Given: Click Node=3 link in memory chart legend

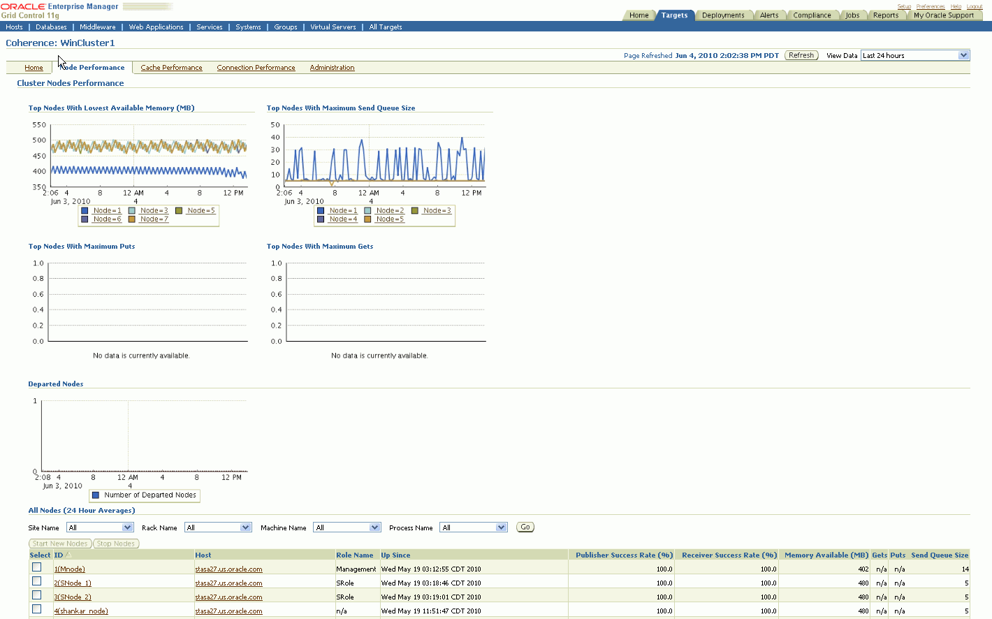Looking at the screenshot, I should [x=154, y=210].
